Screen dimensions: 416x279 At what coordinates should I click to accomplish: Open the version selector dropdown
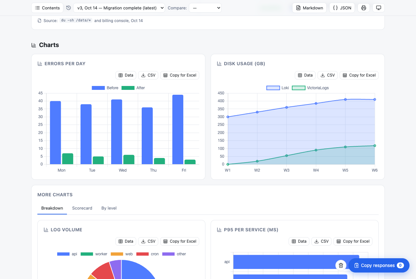[x=119, y=8]
